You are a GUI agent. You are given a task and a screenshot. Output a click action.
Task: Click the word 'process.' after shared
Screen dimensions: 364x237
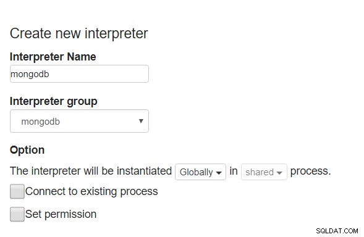tap(310, 172)
